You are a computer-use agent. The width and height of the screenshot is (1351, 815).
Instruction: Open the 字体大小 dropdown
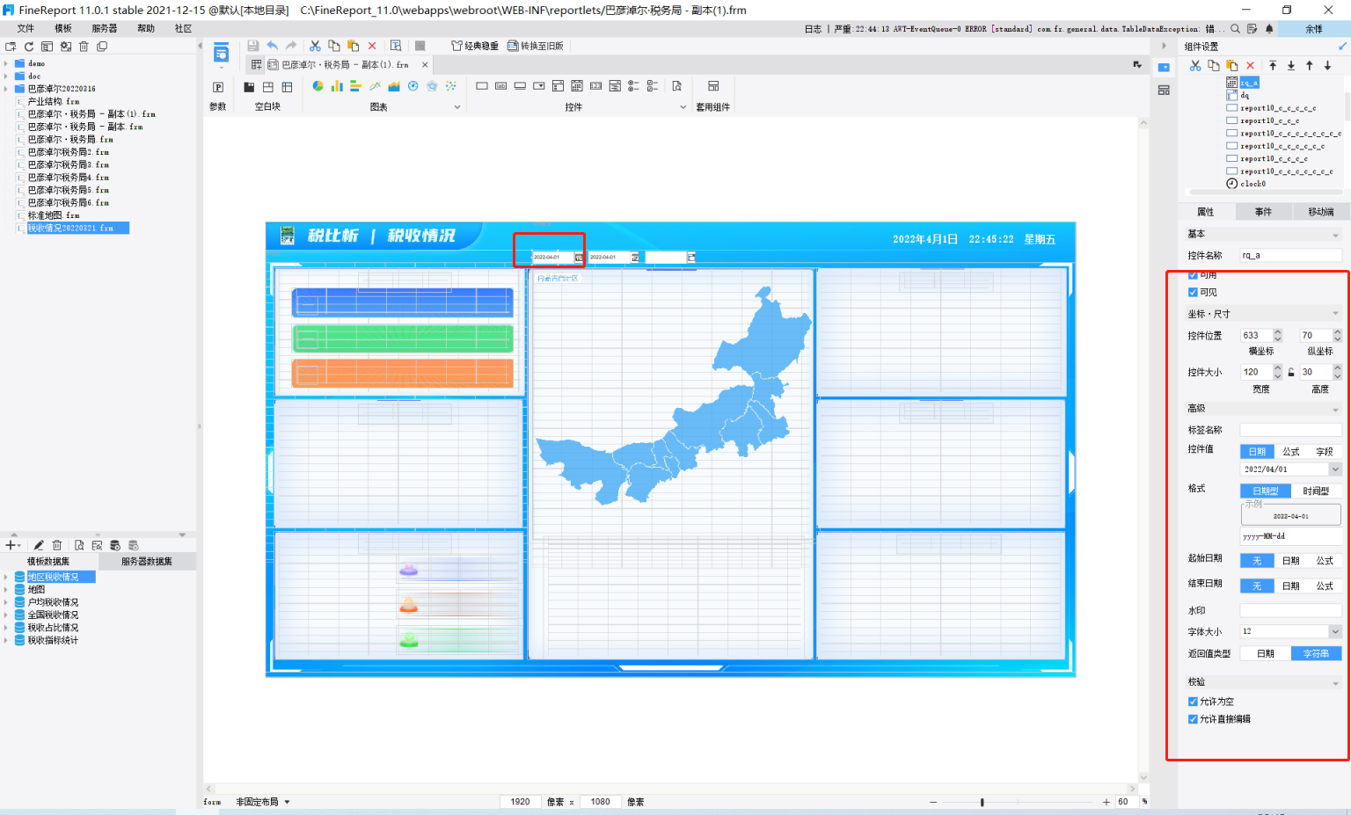[1335, 632]
